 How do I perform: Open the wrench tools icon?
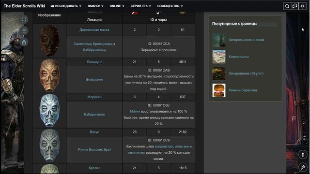(303, 167)
